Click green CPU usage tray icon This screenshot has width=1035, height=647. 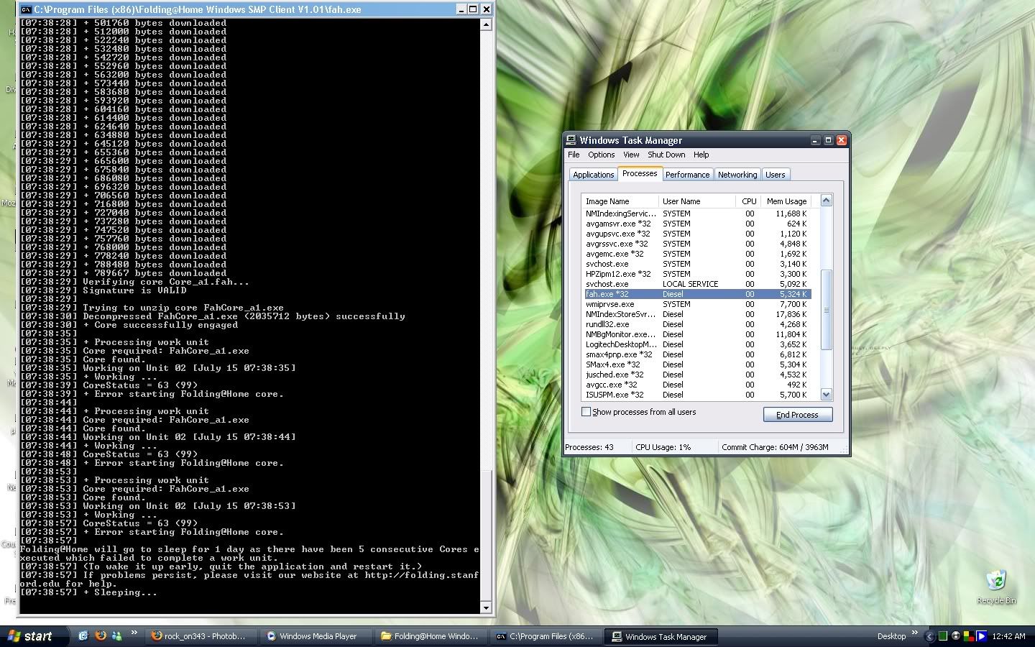click(943, 636)
